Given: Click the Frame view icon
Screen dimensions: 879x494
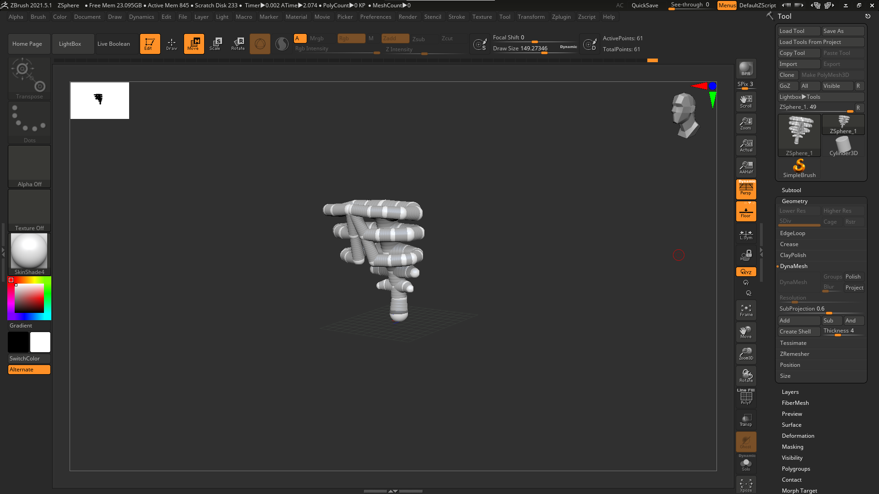Looking at the screenshot, I should click(x=746, y=311).
